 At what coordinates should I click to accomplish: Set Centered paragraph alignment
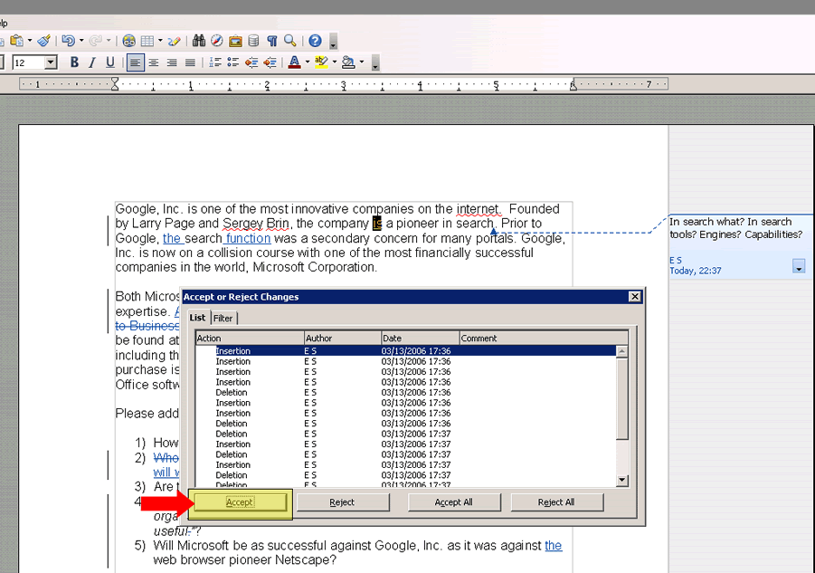(x=154, y=63)
